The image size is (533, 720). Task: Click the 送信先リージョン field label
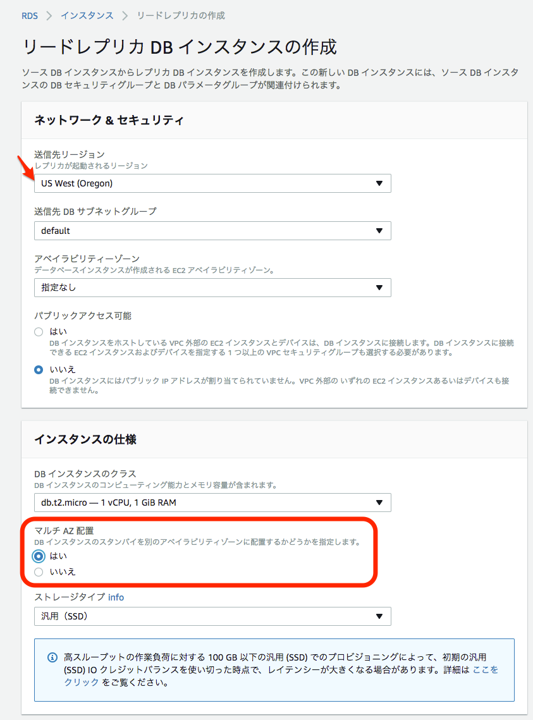[x=70, y=154]
